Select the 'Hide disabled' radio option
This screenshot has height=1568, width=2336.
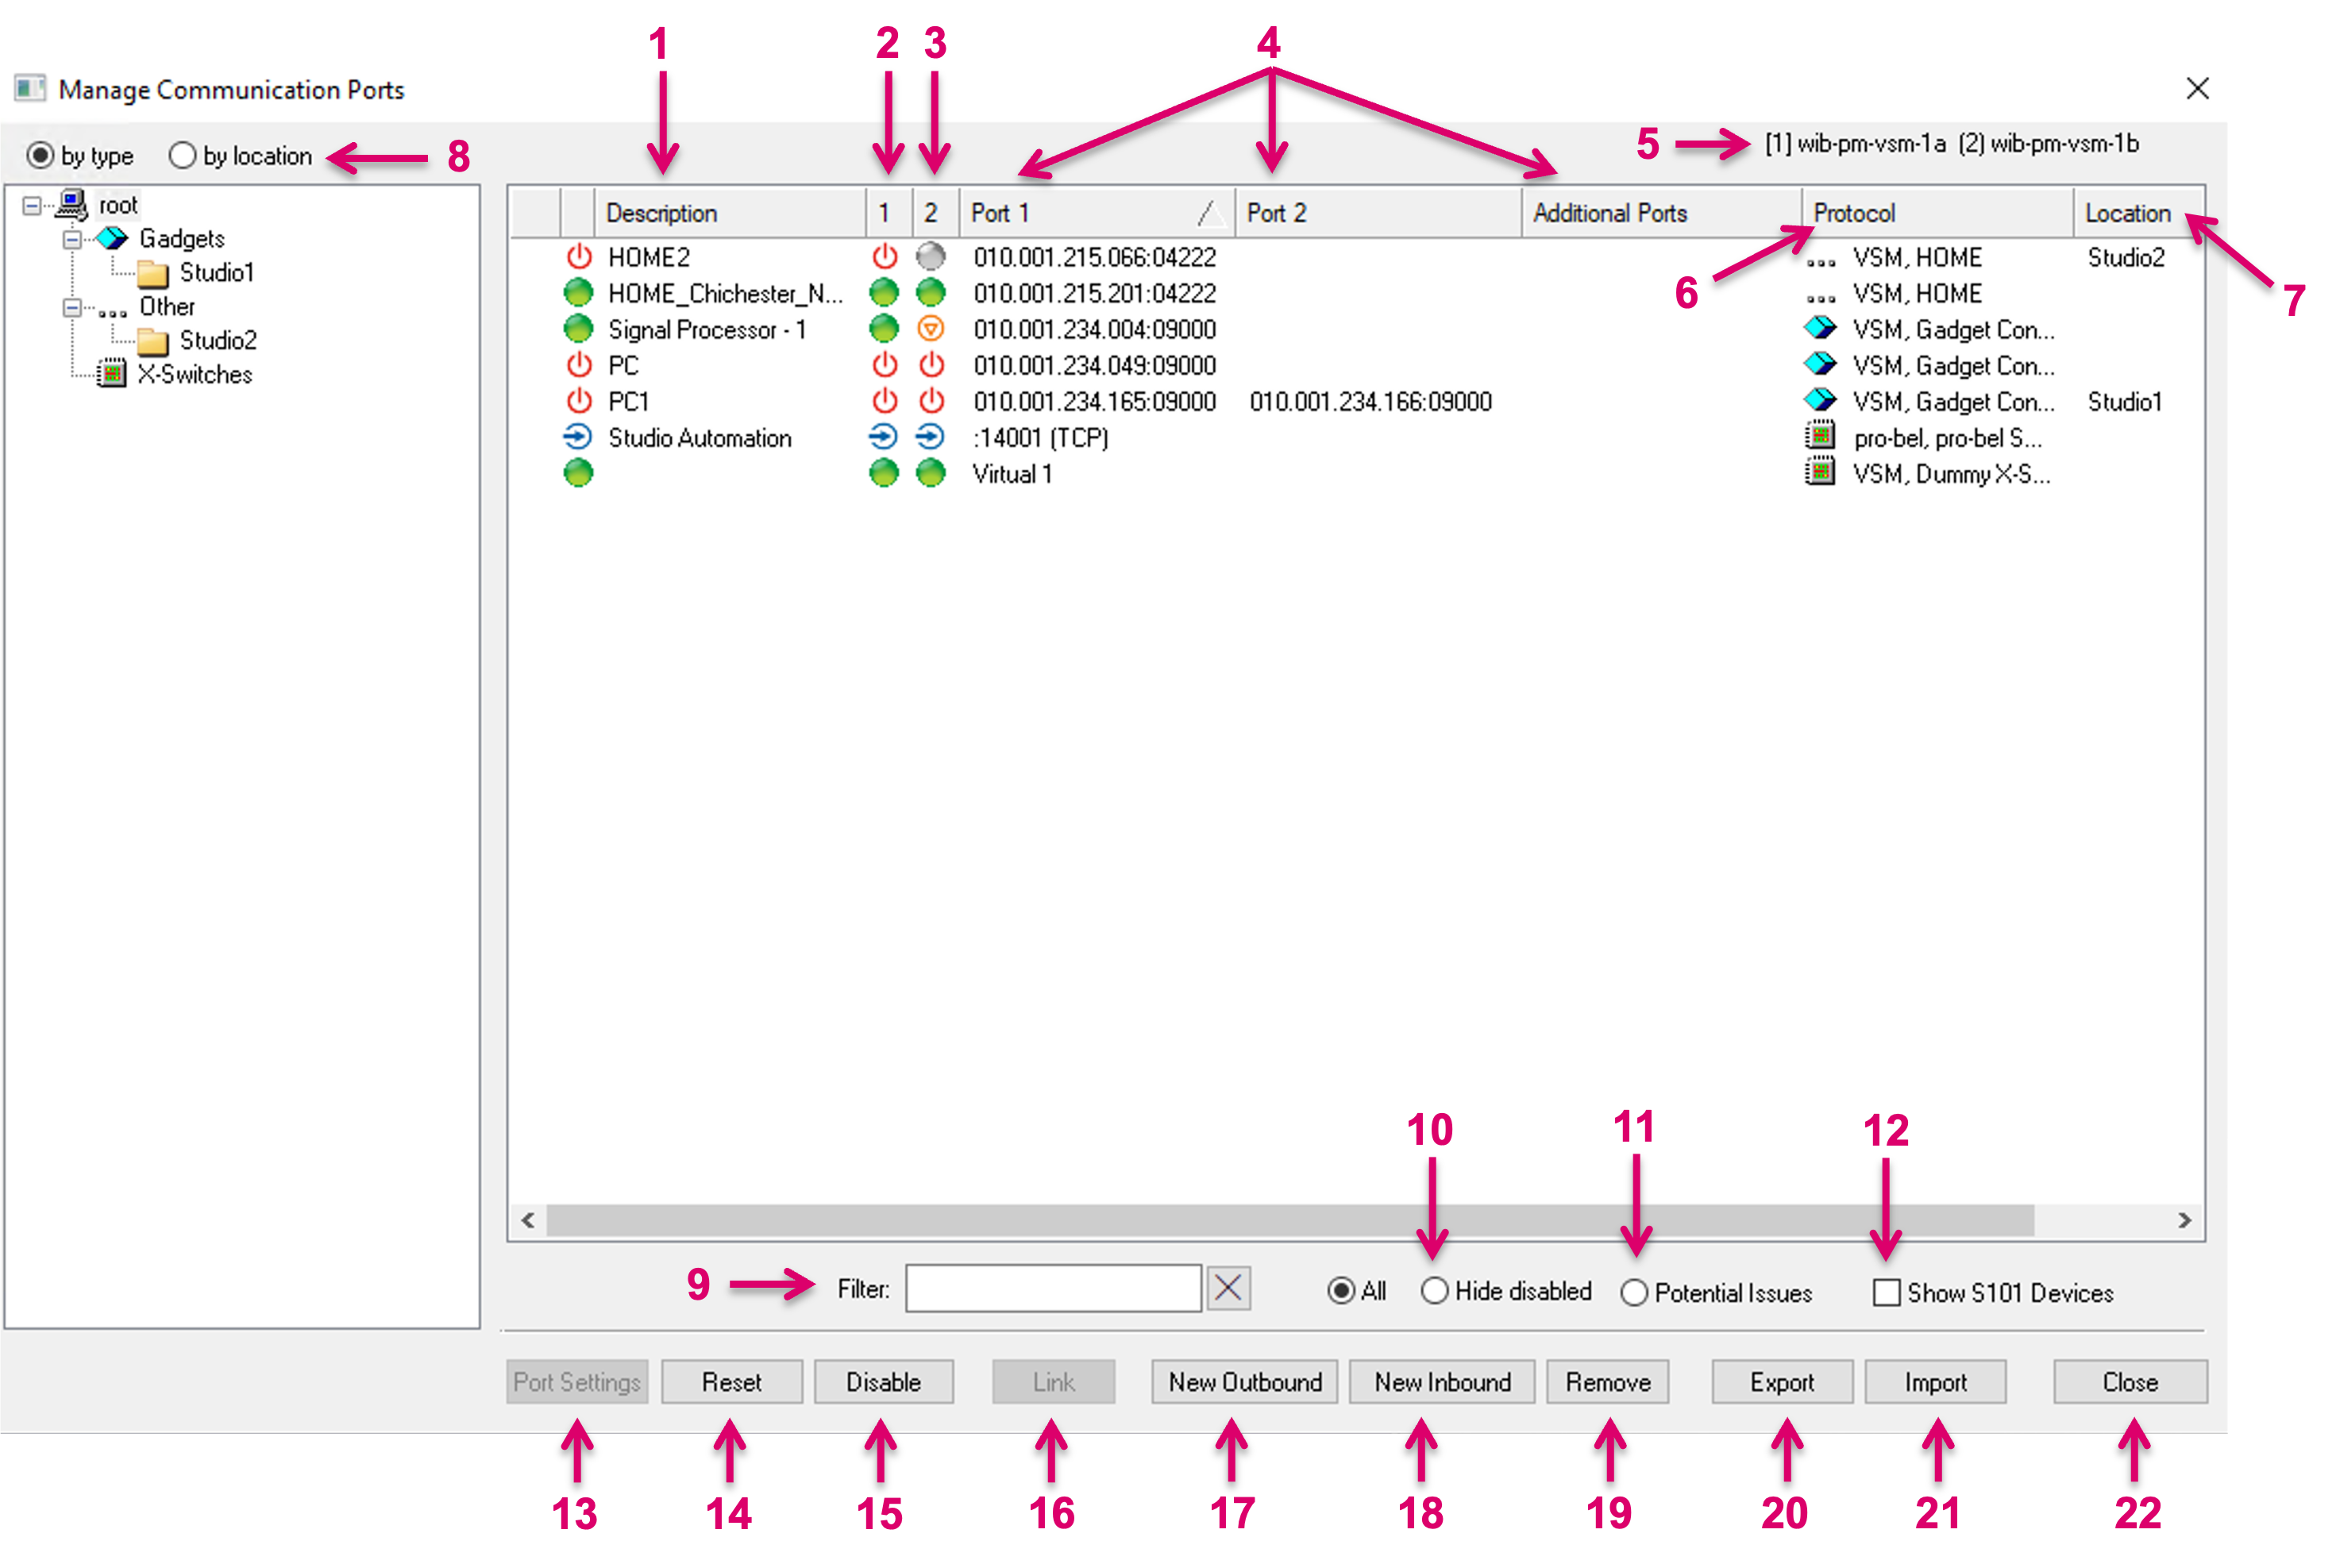1434,1291
